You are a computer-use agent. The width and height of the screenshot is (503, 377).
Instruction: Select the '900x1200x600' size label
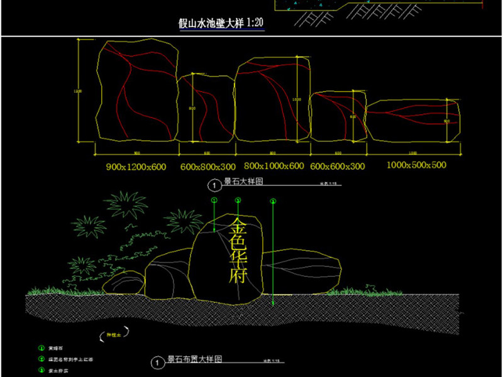tap(136, 167)
